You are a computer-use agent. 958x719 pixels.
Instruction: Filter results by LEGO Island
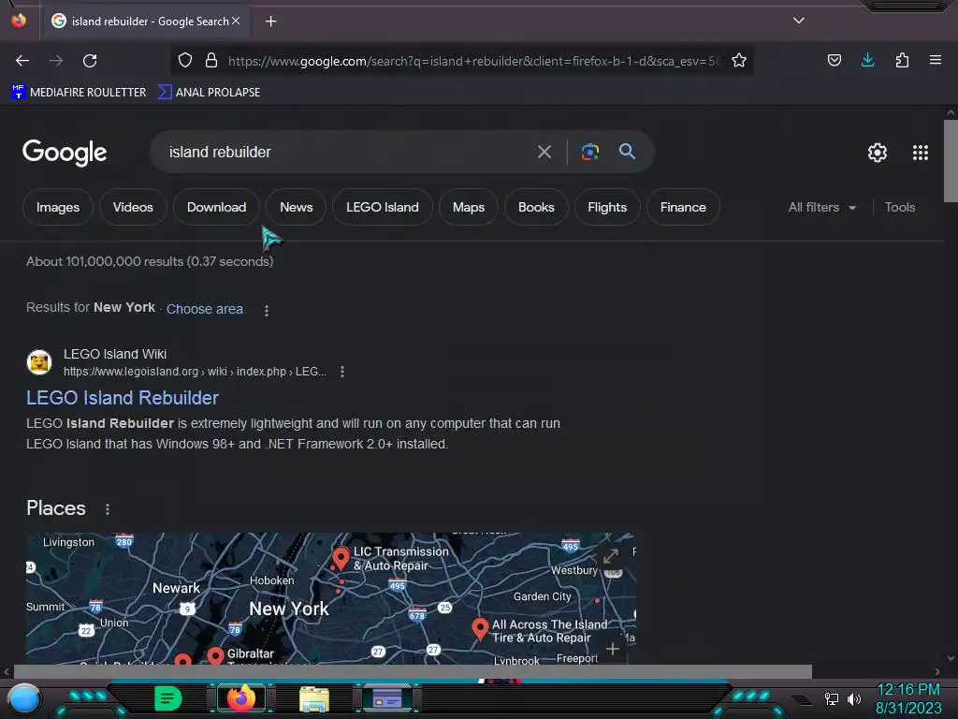(383, 207)
